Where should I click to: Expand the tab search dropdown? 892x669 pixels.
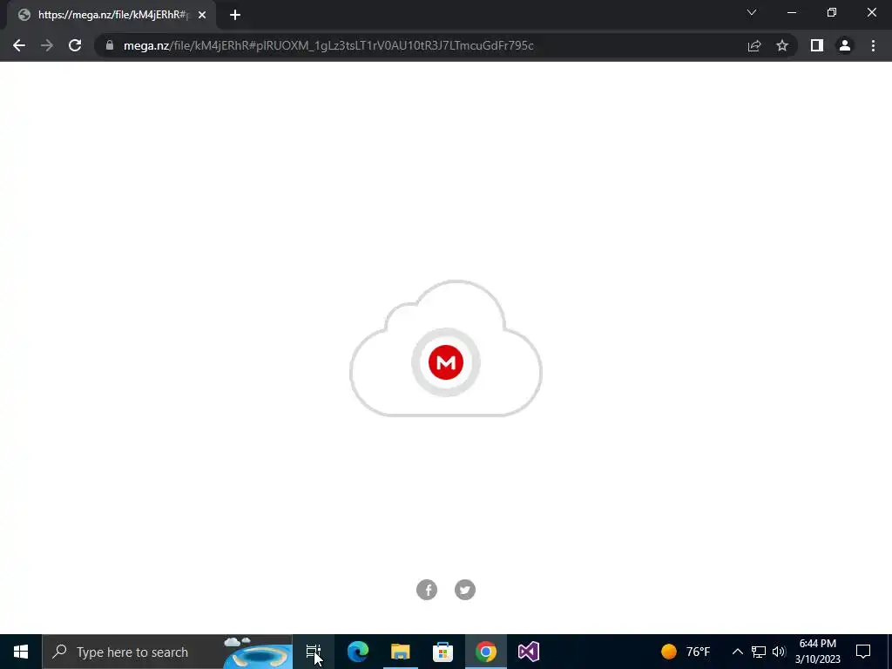click(x=752, y=12)
